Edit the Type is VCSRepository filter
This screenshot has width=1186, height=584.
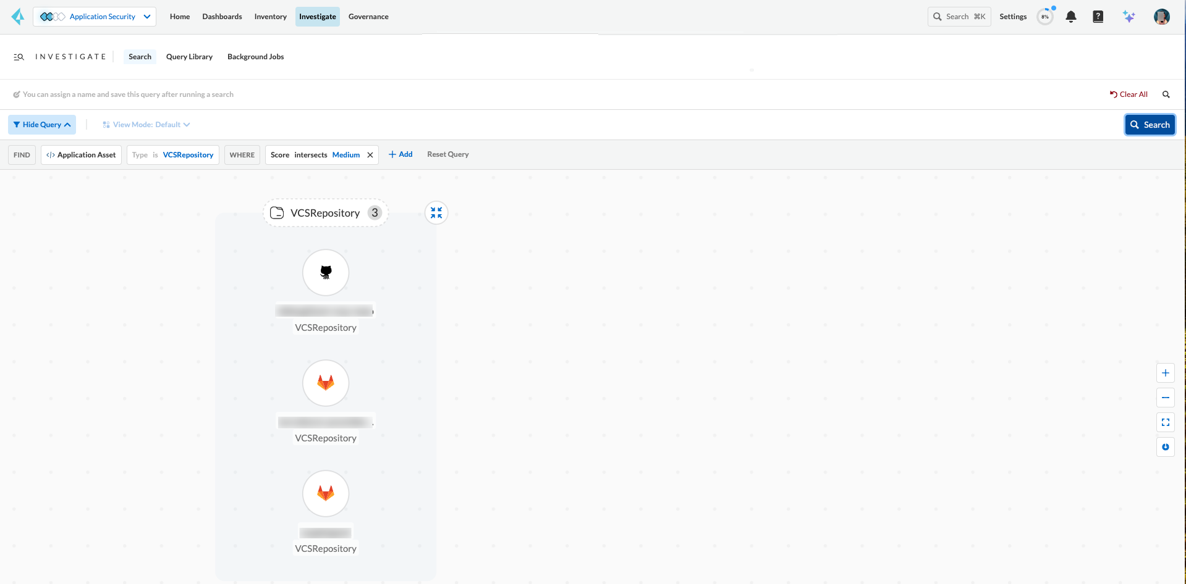[173, 155]
